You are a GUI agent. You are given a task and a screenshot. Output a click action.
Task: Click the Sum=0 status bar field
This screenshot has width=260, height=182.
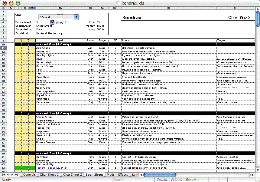click(x=134, y=180)
